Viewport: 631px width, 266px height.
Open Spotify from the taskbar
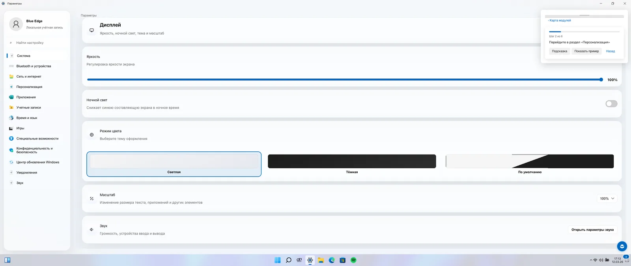coord(353,260)
